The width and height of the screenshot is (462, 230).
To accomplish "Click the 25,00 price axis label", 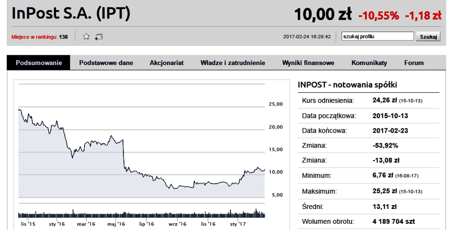I will pyautogui.click(x=276, y=104).
